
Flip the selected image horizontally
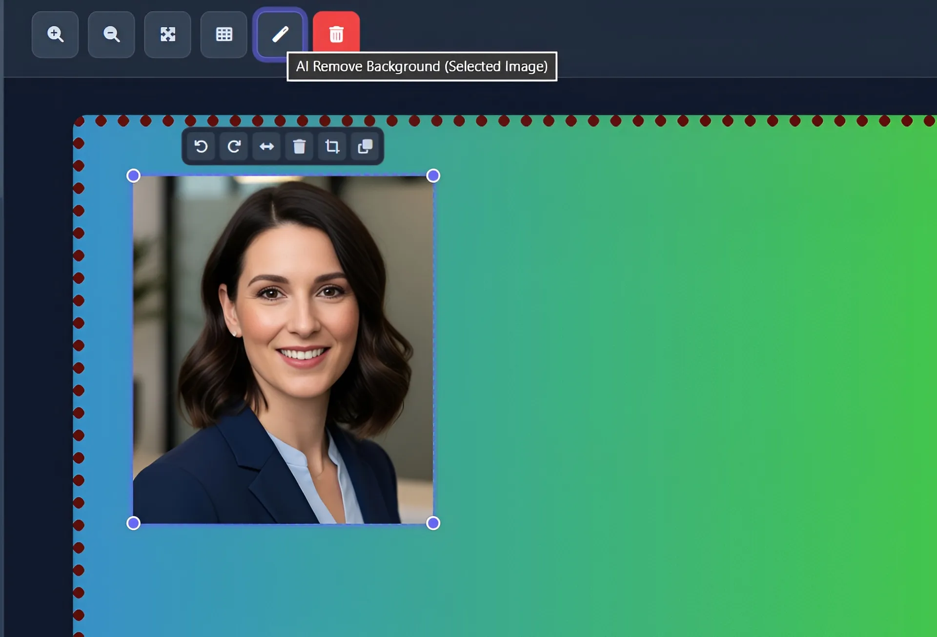click(266, 146)
